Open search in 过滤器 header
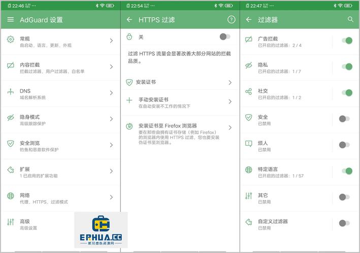 point(350,19)
